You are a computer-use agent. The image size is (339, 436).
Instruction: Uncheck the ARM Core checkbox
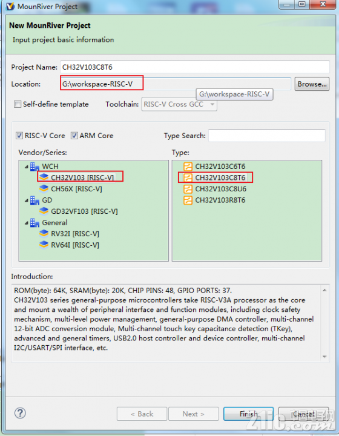tap(74, 136)
